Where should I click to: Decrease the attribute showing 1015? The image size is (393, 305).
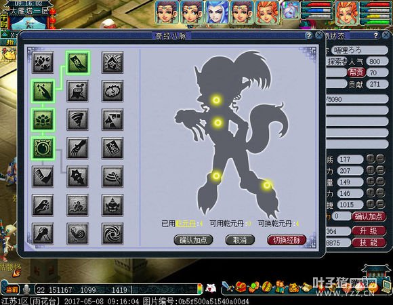381,204
